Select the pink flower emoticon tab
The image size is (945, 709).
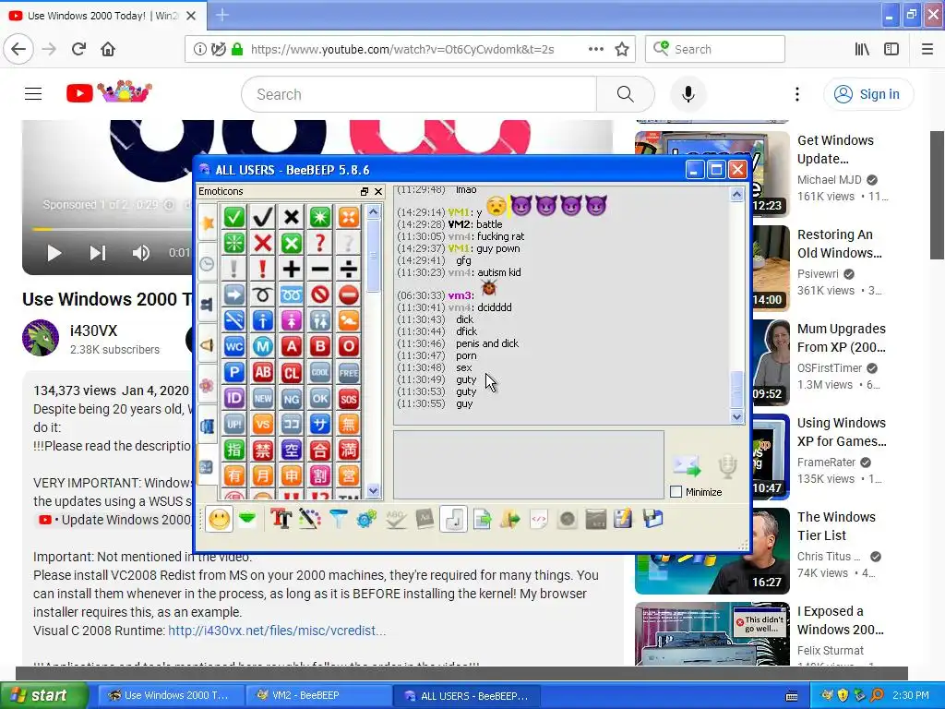[208, 385]
